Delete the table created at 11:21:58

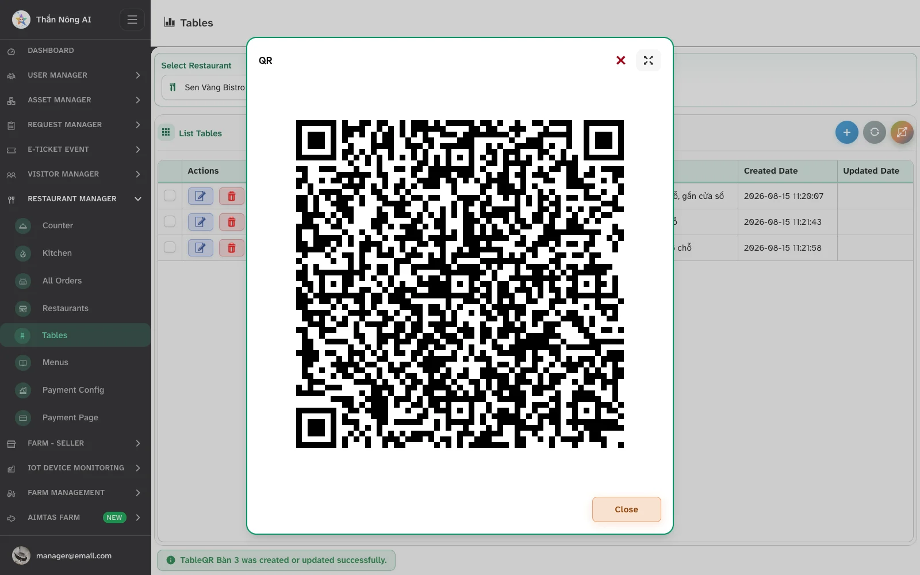(232, 248)
